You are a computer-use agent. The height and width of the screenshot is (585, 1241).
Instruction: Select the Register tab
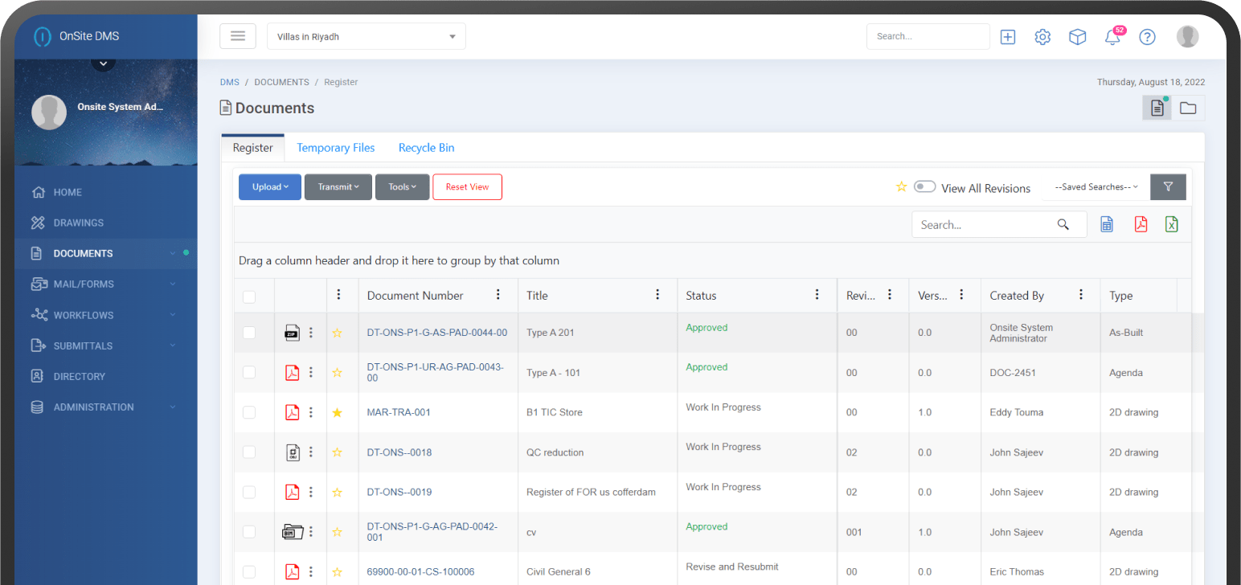pyautogui.click(x=253, y=148)
